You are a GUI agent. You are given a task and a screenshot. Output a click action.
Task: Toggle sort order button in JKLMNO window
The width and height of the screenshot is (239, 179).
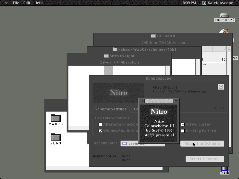coord(229,49)
